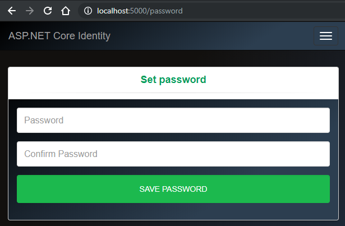Select the localhost host text in address bar
This screenshot has height=226, width=345.
pyautogui.click(x=113, y=11)
